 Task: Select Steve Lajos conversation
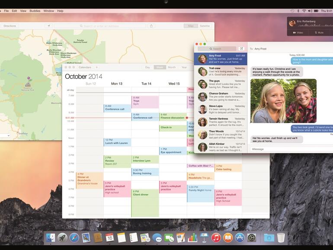[x=221, y=109]
